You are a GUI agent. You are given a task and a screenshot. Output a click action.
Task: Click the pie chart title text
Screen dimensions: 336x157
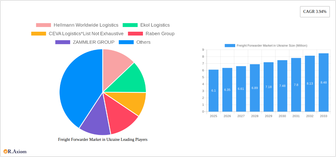(x=103, y=140)
